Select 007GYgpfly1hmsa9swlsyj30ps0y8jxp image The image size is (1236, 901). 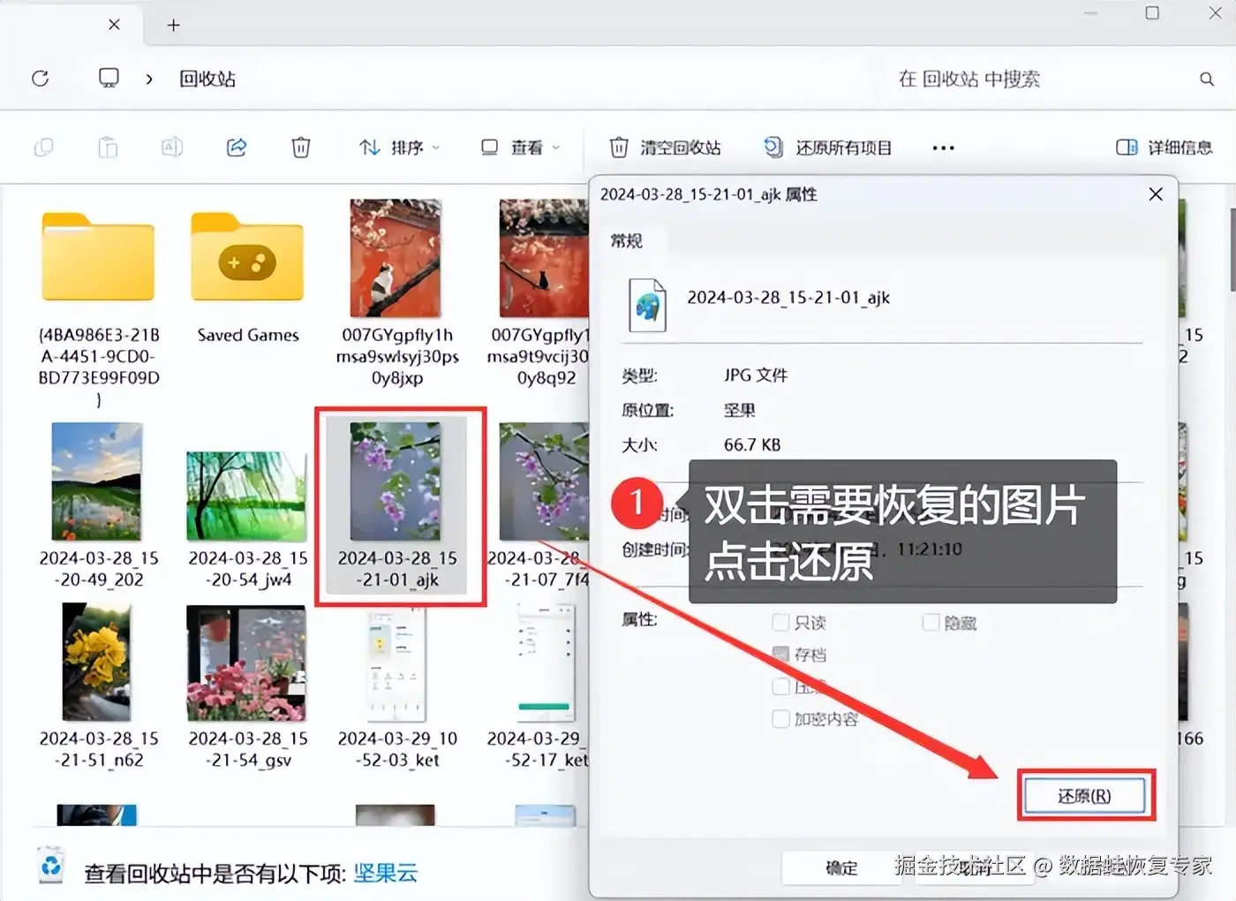396,293
